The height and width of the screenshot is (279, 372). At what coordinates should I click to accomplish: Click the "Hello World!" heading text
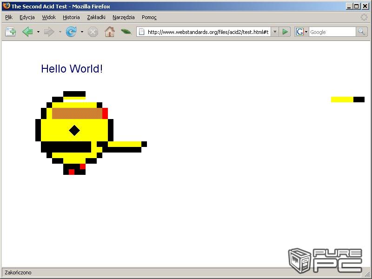coord(72,69)
